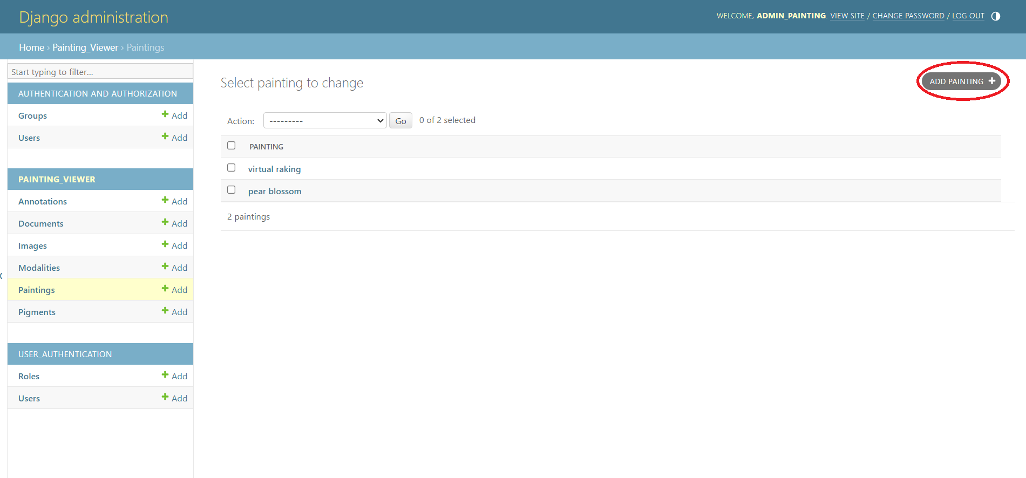Sort by the PAINTING column header
Viewport: 1026px width, 478px height.
pos(266,147)
